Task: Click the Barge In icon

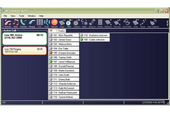Action: click(92, 23)
